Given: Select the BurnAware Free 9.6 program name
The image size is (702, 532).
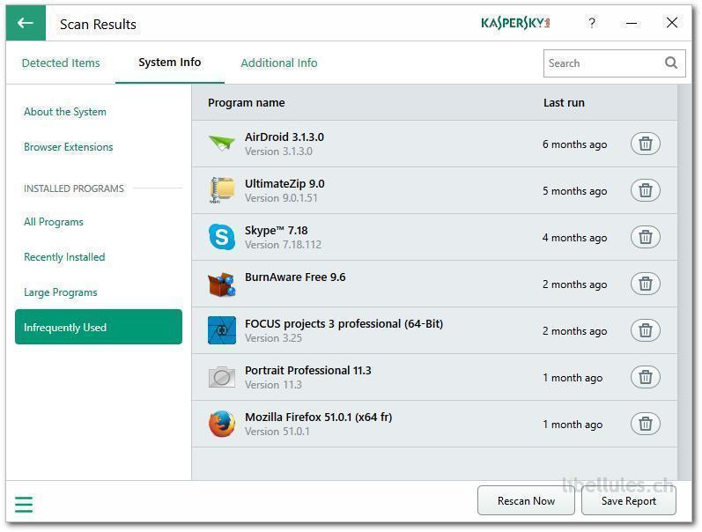Looking at the screenshot, I should pos(295,277).
